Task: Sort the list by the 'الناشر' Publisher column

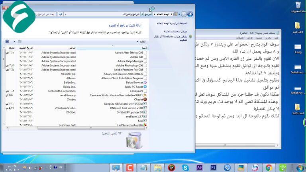Action: [55, 48]
